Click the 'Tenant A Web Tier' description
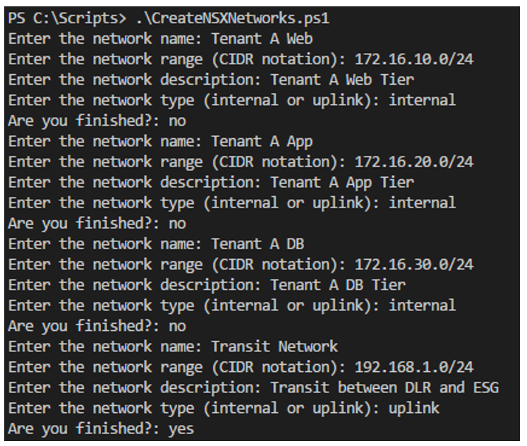Screen dimensions: 527x446 [x=342, y=80]
